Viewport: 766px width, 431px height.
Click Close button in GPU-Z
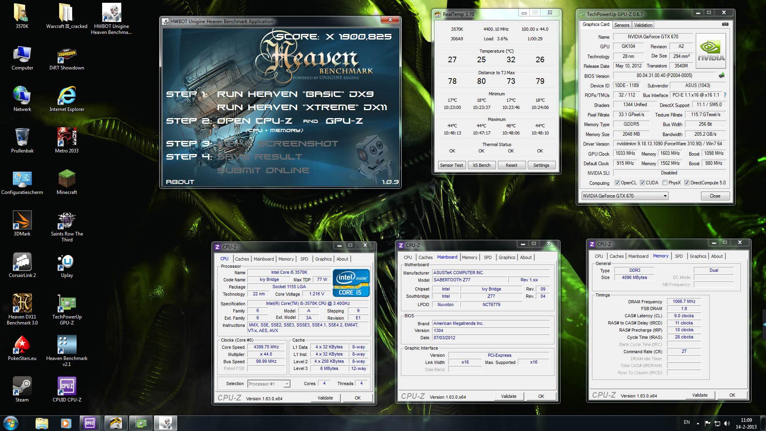coord(715,196)
